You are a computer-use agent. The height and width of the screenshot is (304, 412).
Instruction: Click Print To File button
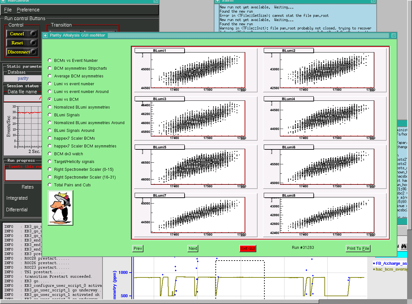(358, 249)
